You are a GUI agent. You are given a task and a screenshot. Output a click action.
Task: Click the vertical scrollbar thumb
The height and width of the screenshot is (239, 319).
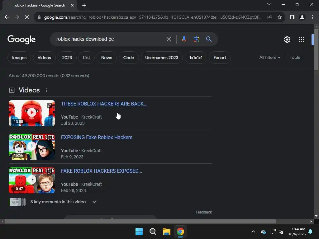[316, 49]
